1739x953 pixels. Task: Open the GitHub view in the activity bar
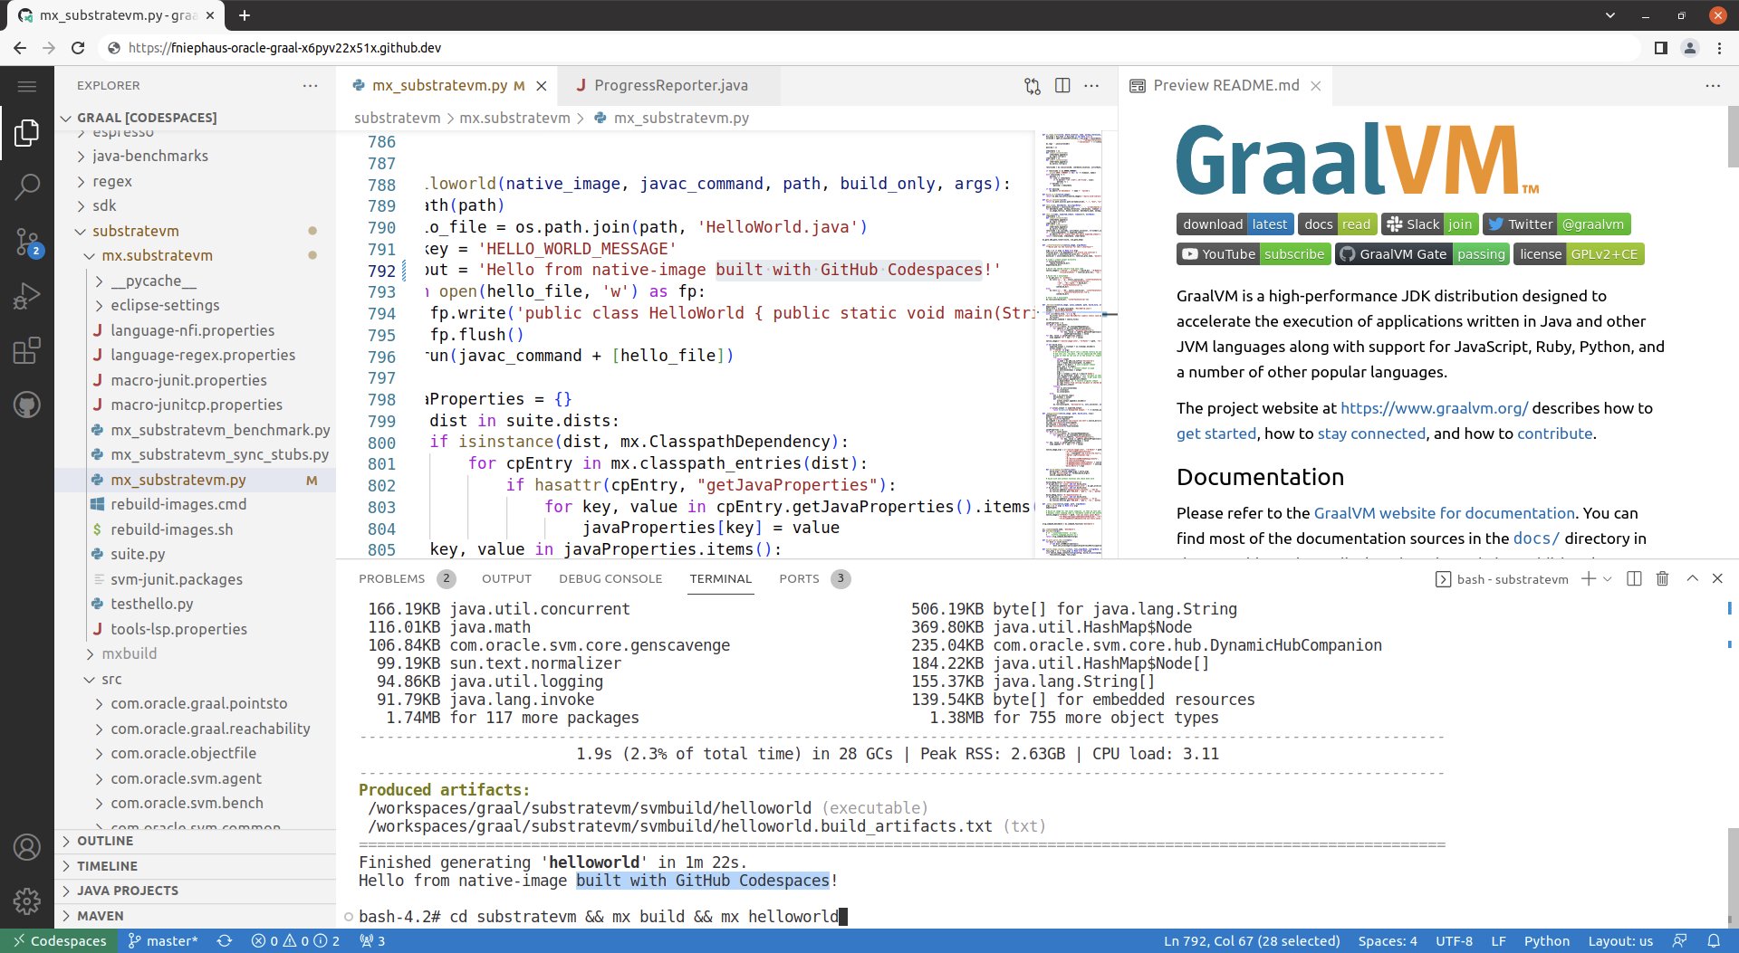point(27,405)
